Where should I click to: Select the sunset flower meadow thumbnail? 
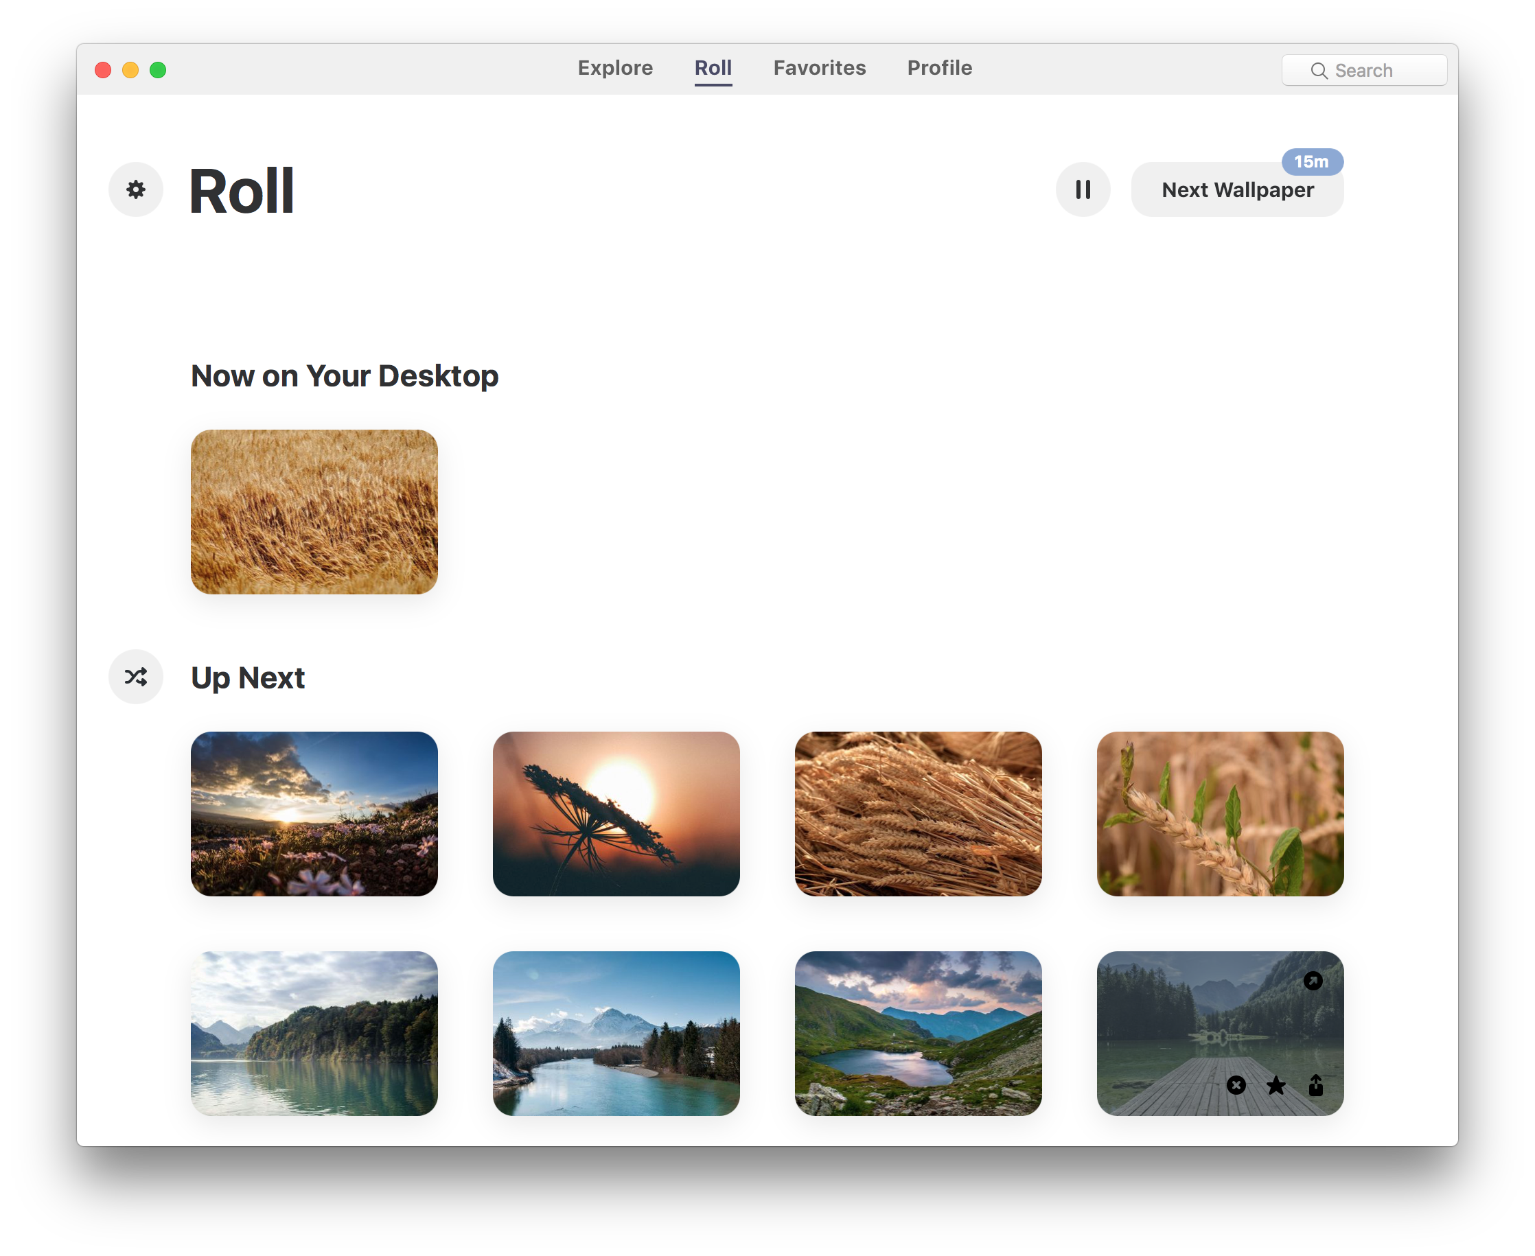(314, 814)
